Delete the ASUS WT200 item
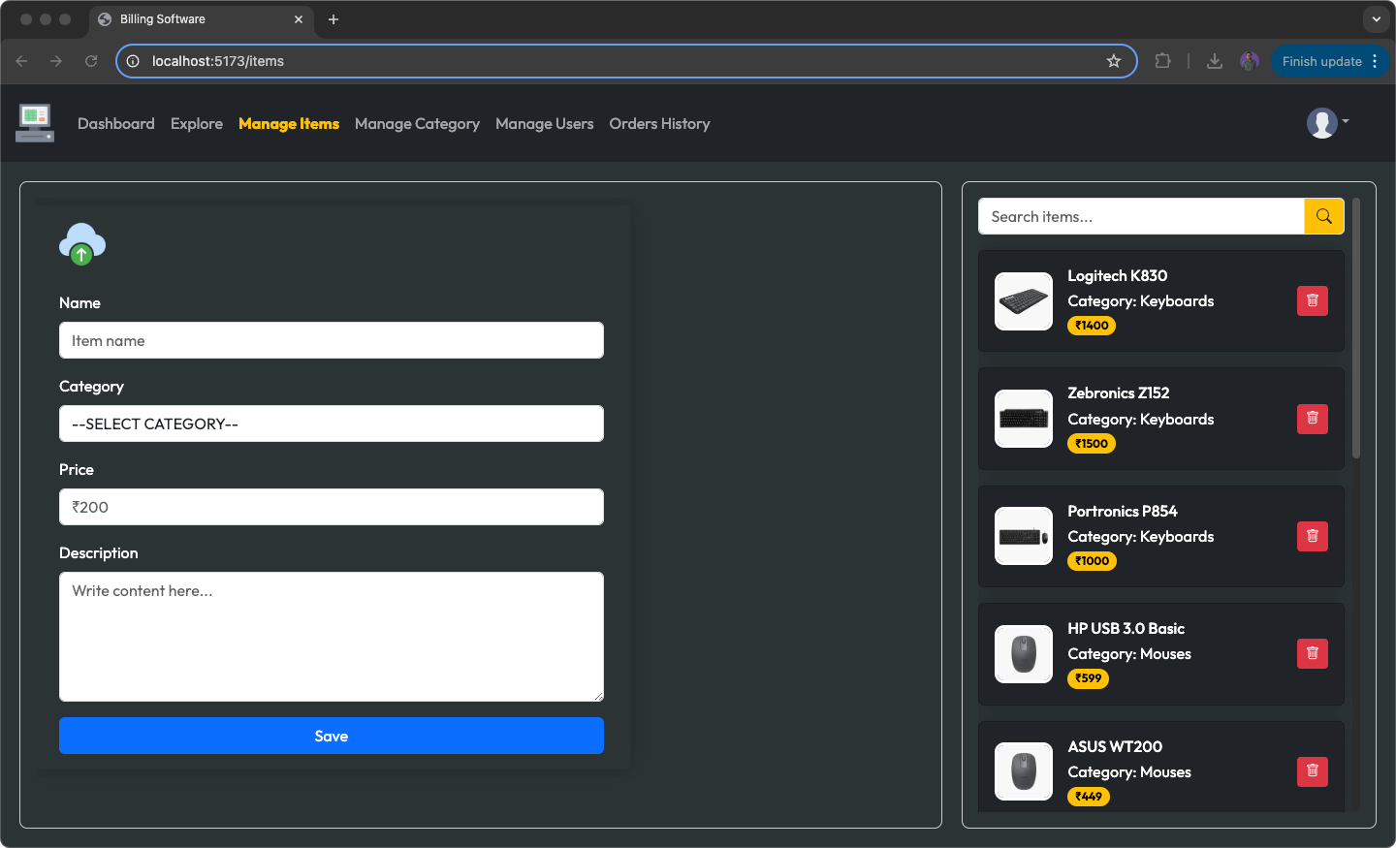This screenshot has width=1396, height=848. pyautogui.click(x=1313, y=771)
